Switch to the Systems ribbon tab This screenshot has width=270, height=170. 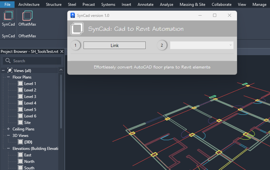pos(108,5)
